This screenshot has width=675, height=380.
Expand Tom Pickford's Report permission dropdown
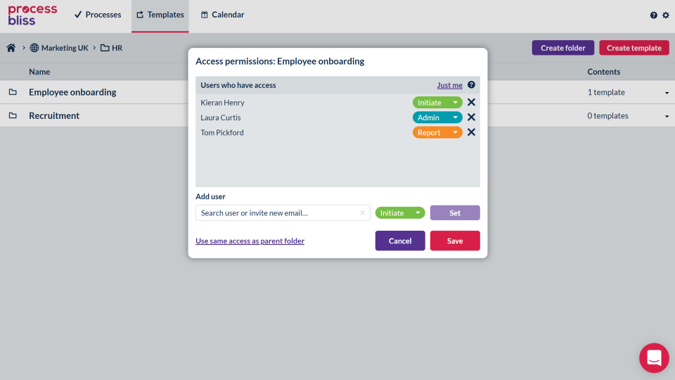(437, 132)
